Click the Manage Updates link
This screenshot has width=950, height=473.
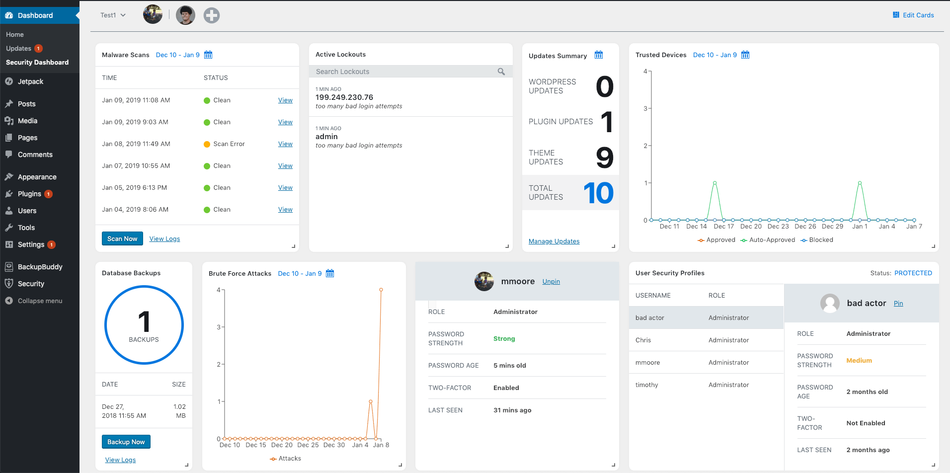(554, 241)
